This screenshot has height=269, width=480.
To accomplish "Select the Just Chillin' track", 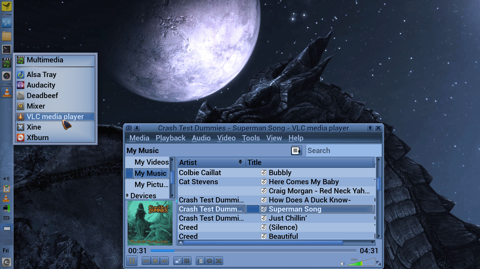I will (x=276, y=218).
